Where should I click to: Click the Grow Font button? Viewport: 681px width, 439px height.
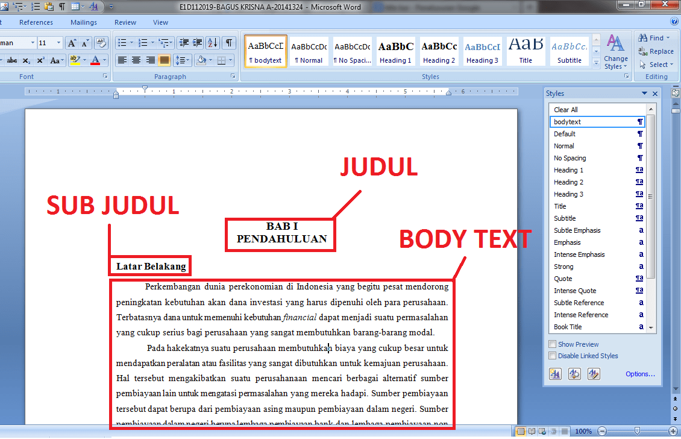72,43
